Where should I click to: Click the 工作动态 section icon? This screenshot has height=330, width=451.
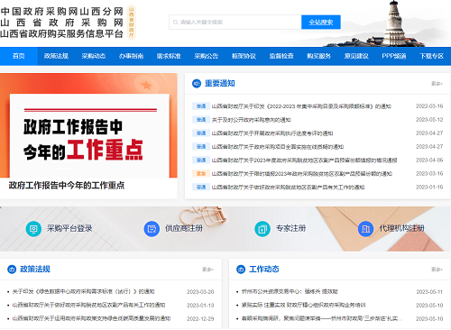click(x=241, y=270)
